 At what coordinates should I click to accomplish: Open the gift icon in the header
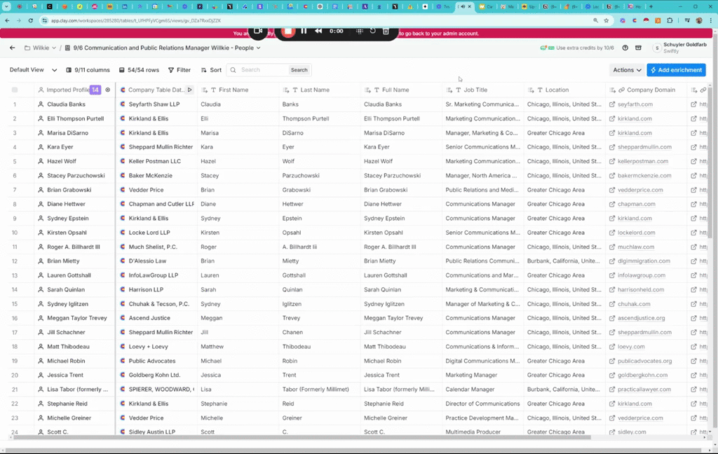[638, 48]
